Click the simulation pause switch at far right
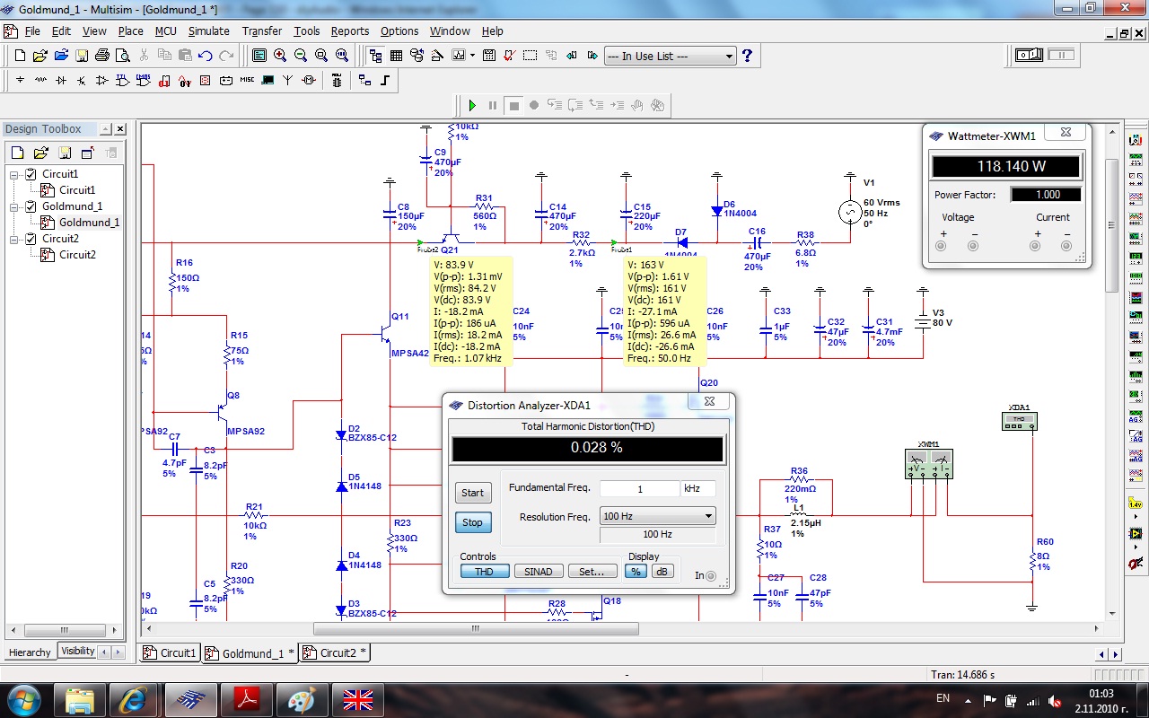 click(x=1061, y=56)
